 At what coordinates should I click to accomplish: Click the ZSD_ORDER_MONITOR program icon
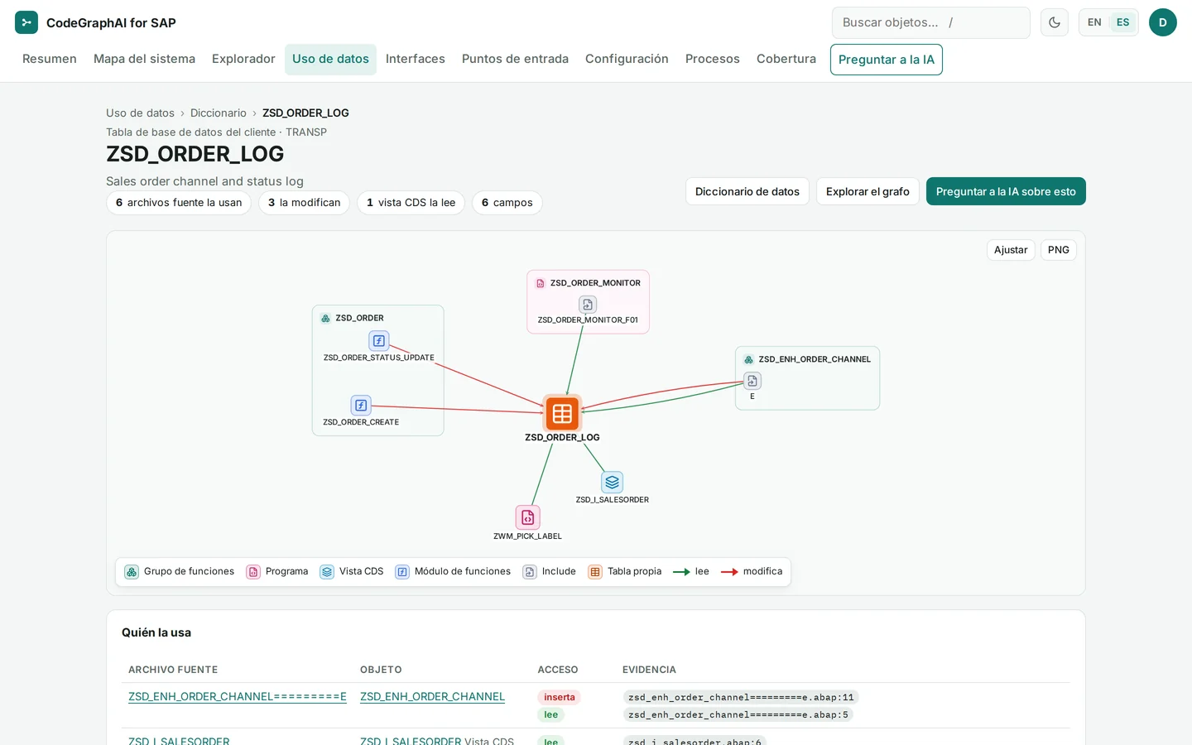541,283
